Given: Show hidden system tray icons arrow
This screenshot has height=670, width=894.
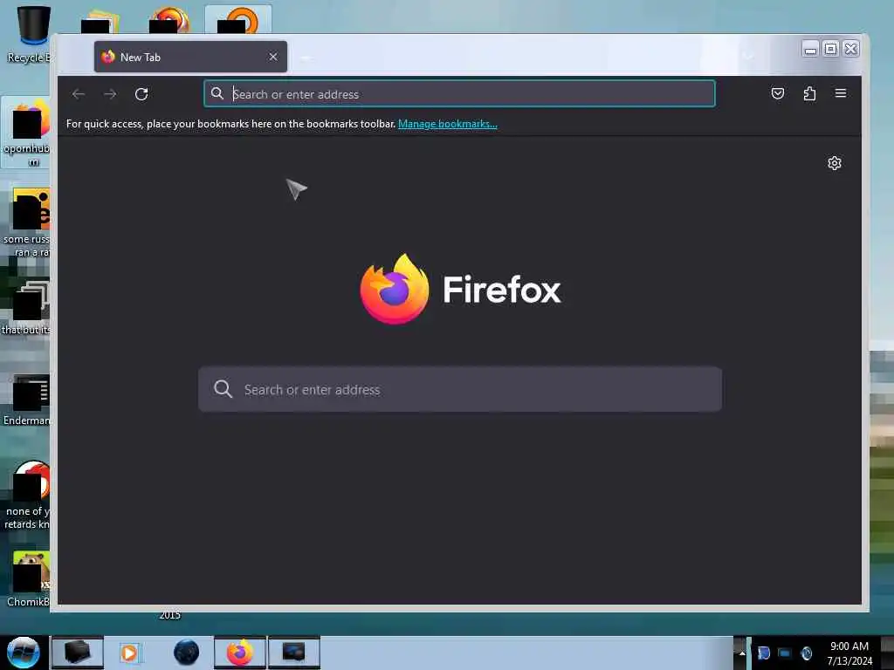Looking at the screenshot, I should pos(741,653).
